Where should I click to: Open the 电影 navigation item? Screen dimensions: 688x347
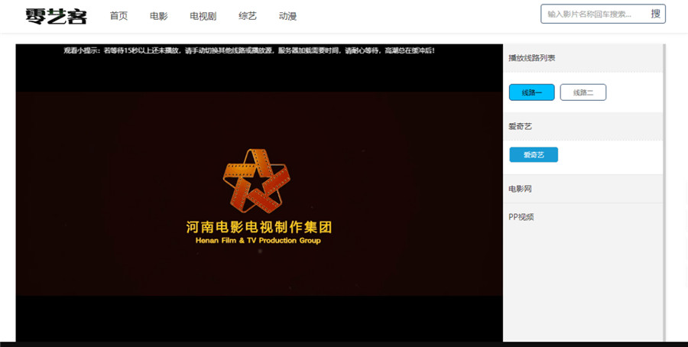(158, 16)
